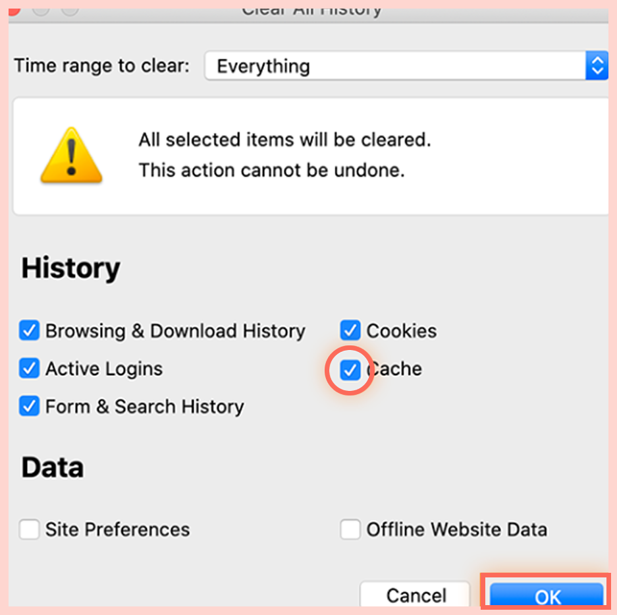Uncheck Browsing & Download History checkbox

(x=29, y=330)
